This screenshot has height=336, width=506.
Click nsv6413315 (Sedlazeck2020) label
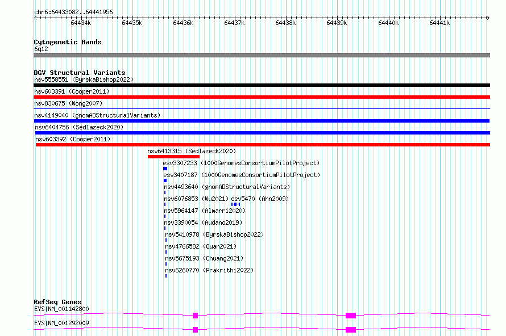(192, 151)
